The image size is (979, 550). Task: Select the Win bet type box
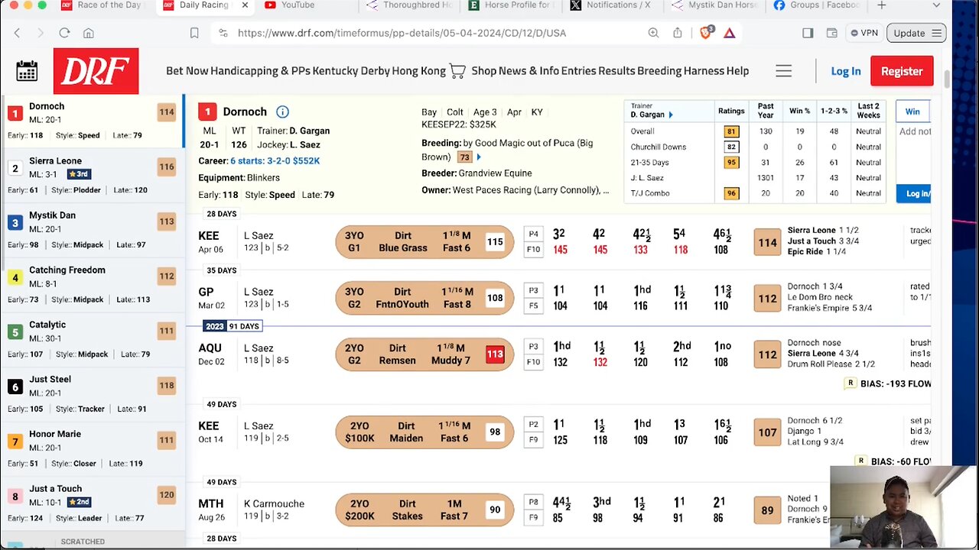click(x=912, y=112)
